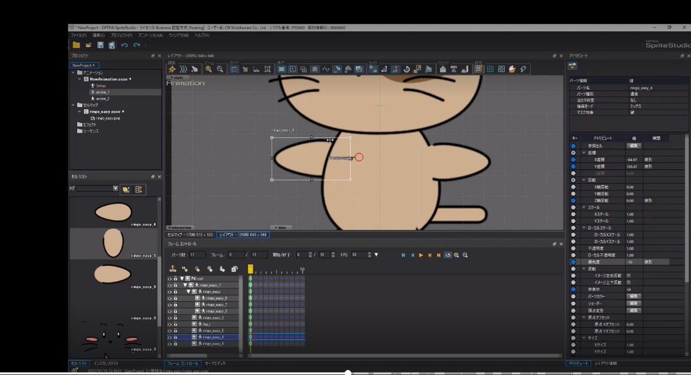The image size is (691, 375).
Task: Click list layout icon in cell list panel
Action: click(x=138, y=189)
